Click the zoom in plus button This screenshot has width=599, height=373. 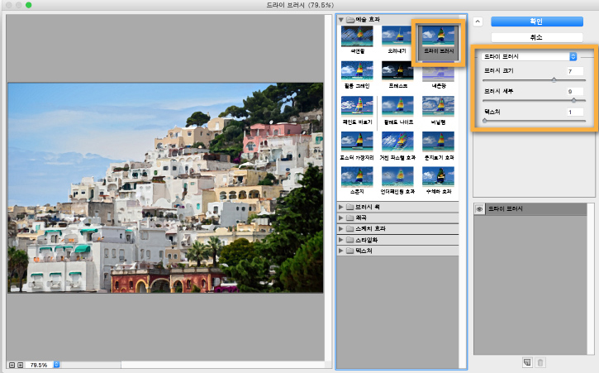(x=21, y=365)
